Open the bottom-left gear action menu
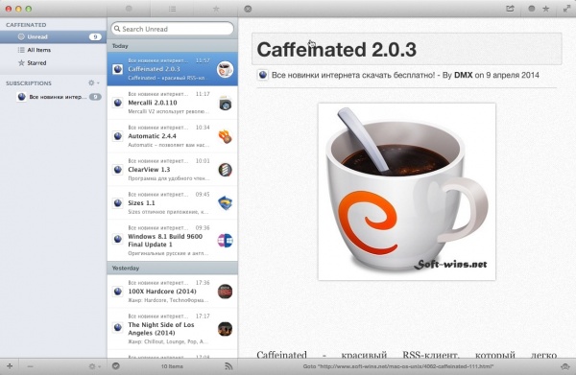Screen dimensions: 576x375 tap(94, 366)
